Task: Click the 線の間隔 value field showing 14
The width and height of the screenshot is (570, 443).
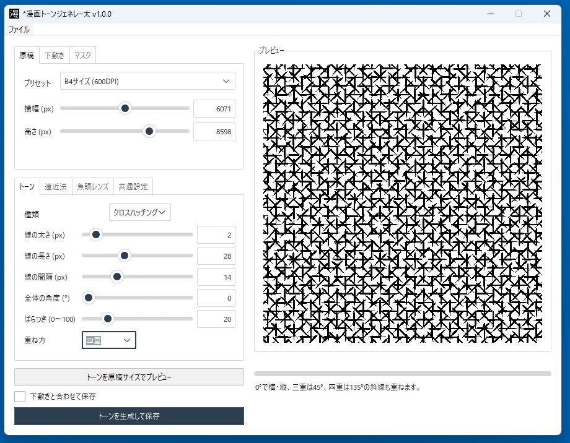Action: click(216, 277)
